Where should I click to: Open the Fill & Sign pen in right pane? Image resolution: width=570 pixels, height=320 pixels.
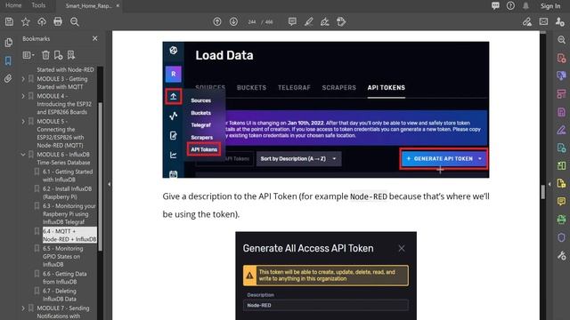tap(561, 130)
